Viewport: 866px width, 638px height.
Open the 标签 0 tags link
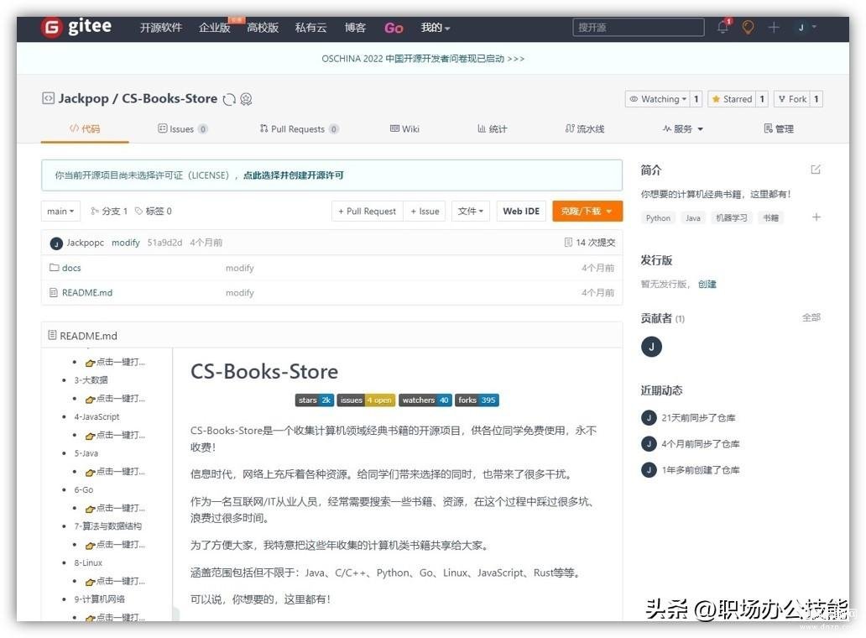pos(153,211)
